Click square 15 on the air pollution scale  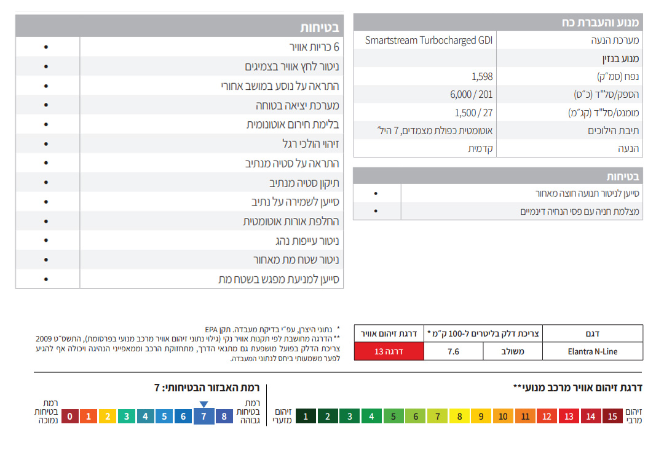612,417
